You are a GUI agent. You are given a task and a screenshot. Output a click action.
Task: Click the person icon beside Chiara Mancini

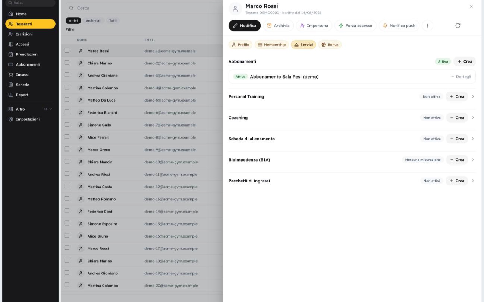[81, 162]
